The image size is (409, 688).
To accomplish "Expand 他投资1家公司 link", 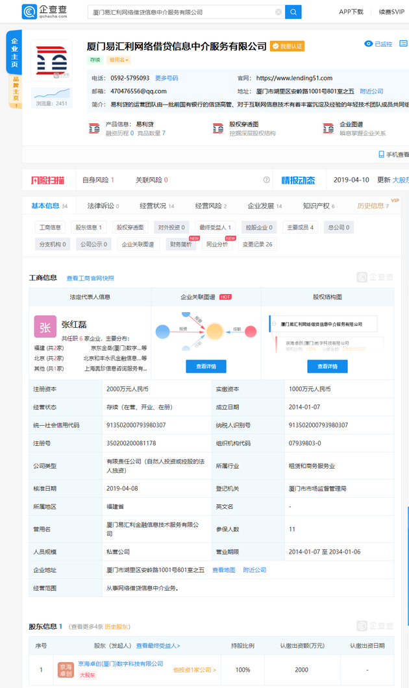I will pyautogui.click(x=194, y=670).
